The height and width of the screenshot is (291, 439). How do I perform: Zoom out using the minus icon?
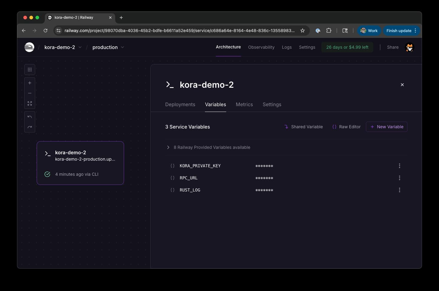29,93
